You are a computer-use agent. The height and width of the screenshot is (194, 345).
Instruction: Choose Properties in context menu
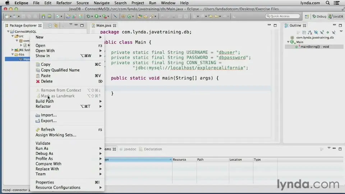[x=67, y=183]
